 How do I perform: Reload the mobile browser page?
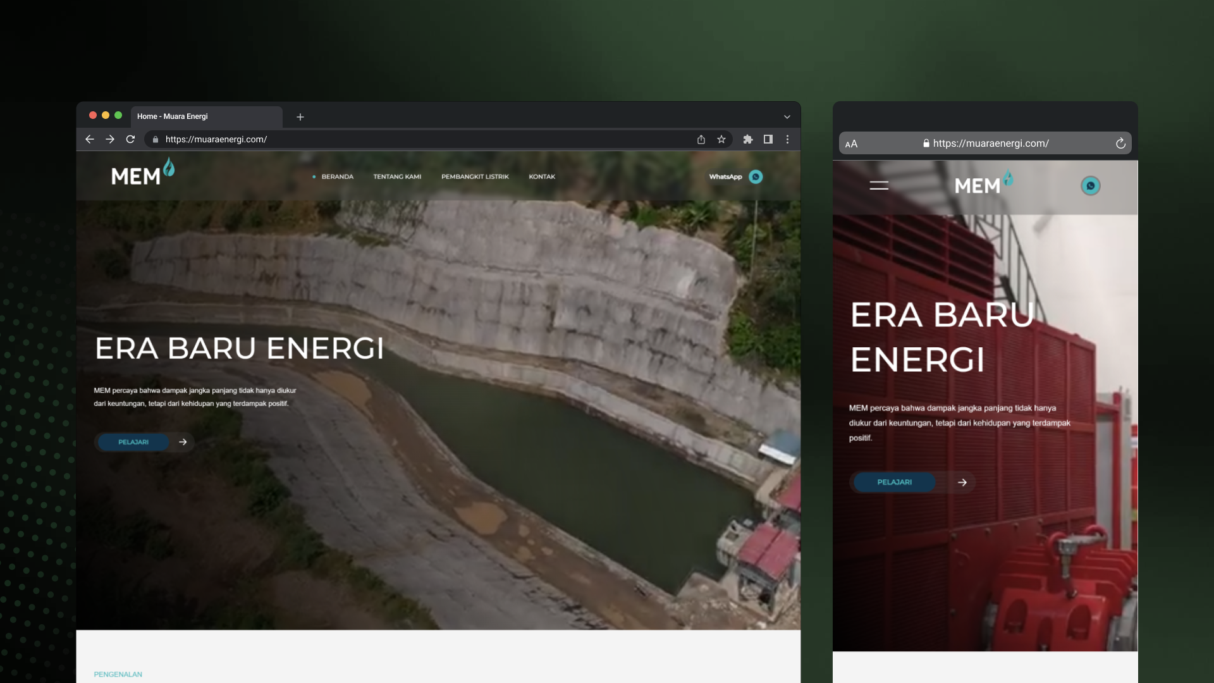[x=1120, y=144]
